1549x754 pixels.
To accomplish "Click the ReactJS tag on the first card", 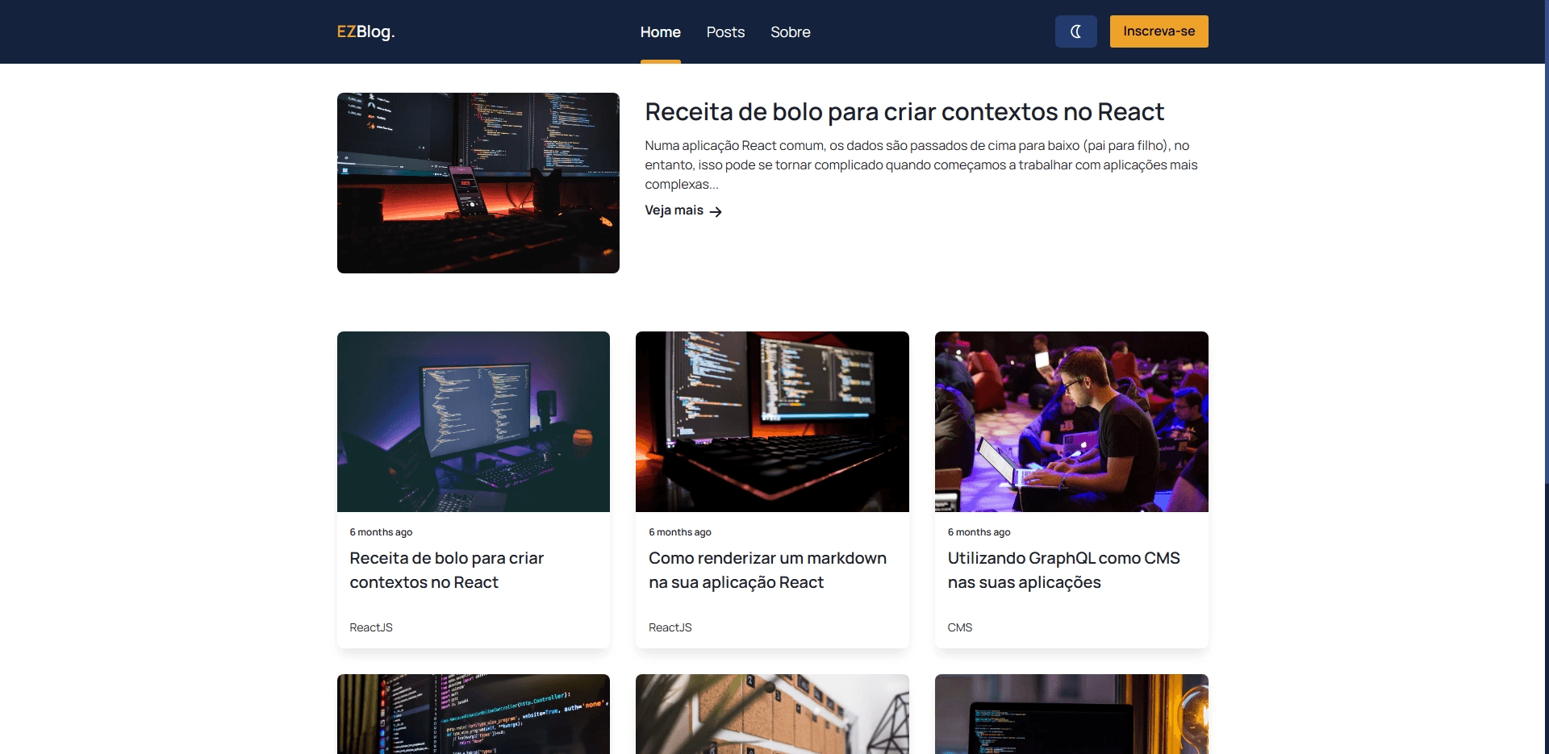I will pyautogui.click(x=370, y=627).
